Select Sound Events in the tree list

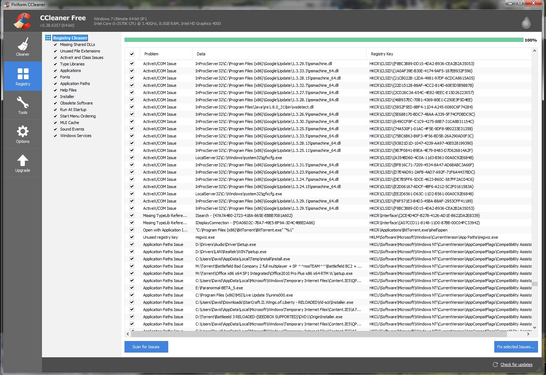pos(72,129)
